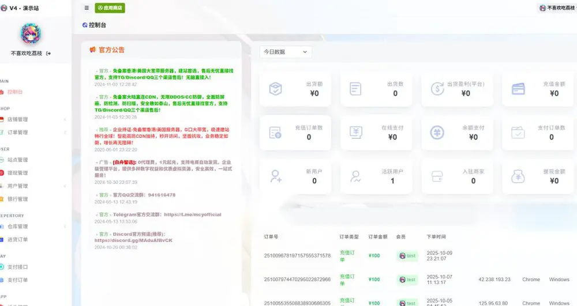Open 进货订单 sidebar item
577x306 pixels.
[18, 240]
